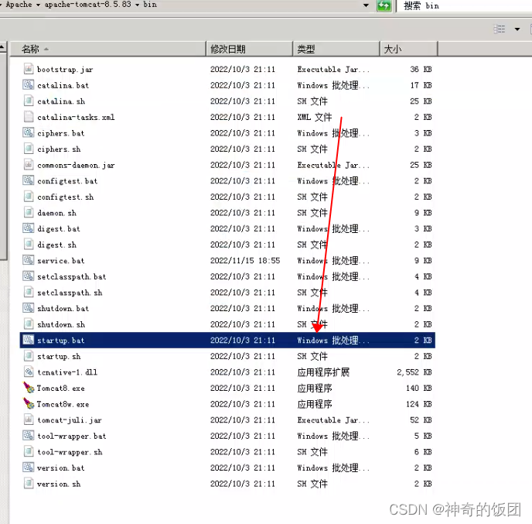The width and height of the screenshot is (532, 524).
Task: Click the bootstrap.jar file icon
Action: (29, 69)
